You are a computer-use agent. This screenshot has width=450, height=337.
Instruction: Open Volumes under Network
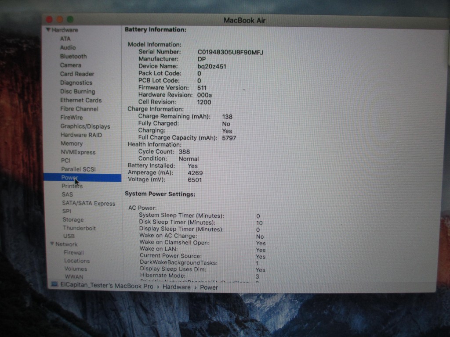coord(76,269)
